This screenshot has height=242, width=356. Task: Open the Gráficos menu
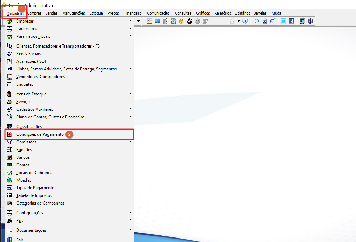pyautogui.click(x=203, y=13)
